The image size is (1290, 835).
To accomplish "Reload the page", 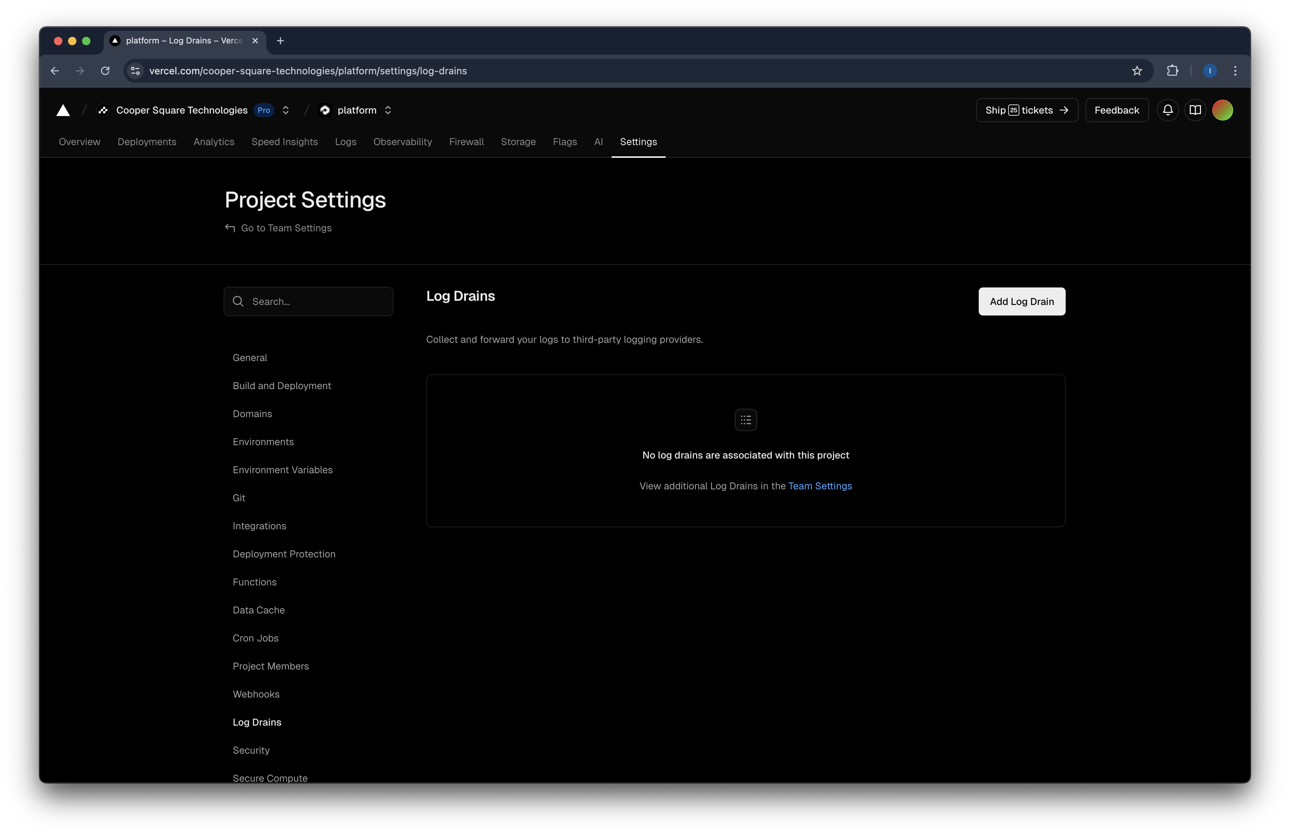I will tap(105, 71).
